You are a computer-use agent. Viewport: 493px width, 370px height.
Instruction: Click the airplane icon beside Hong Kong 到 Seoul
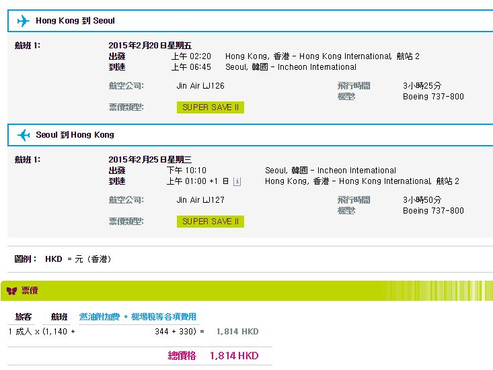(24, 21)
